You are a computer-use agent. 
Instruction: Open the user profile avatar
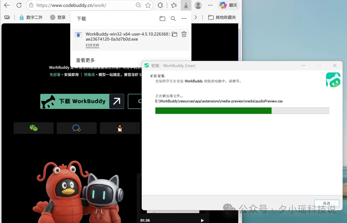point(198,5)
